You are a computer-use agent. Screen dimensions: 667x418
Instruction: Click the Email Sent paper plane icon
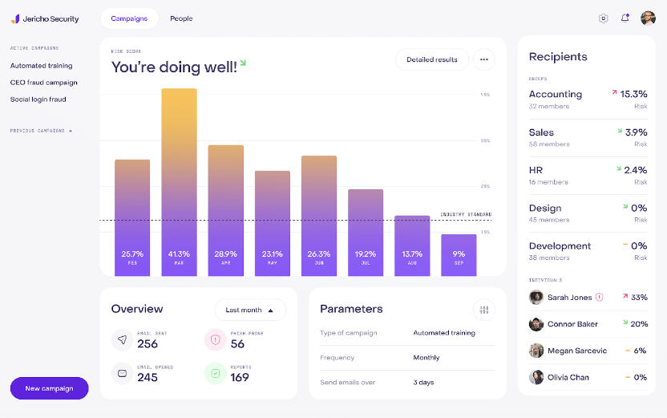[122, 339]
